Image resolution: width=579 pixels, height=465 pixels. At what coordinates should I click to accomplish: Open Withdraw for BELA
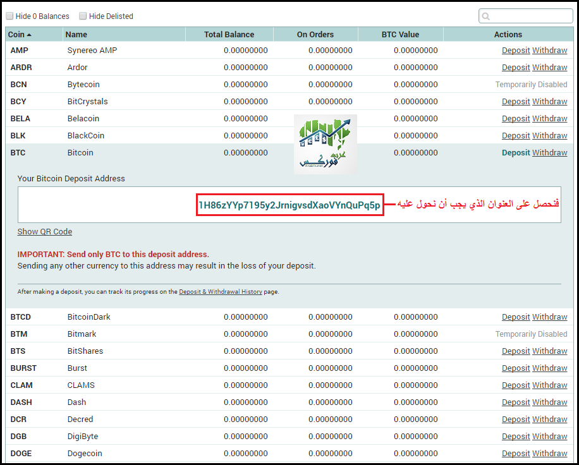tap(550, 119)
